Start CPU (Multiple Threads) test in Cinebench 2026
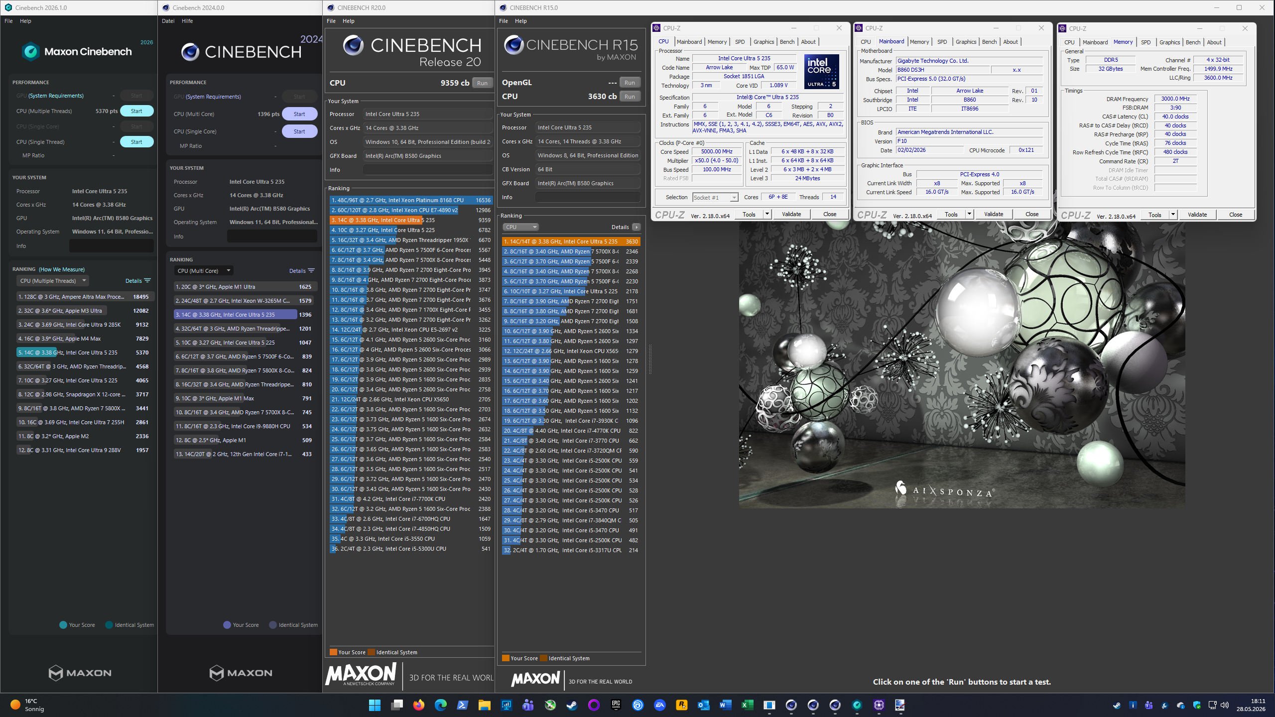The image size is (1275, 717). point(136,111)
